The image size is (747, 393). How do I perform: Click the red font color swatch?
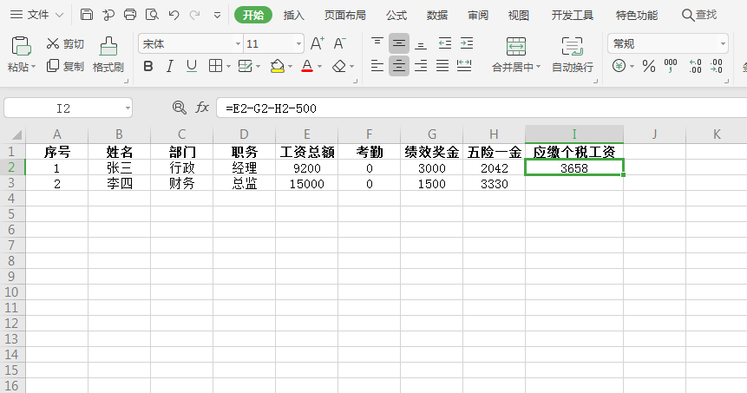(306, 66)
